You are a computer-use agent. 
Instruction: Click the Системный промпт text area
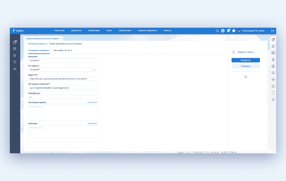(x=63, y=112)
